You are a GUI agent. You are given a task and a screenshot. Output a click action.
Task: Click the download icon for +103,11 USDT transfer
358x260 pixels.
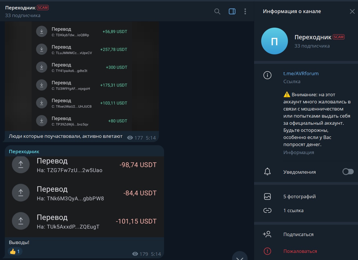(42, 103)
